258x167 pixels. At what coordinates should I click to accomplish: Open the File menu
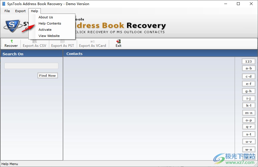[x=7, y=11]
